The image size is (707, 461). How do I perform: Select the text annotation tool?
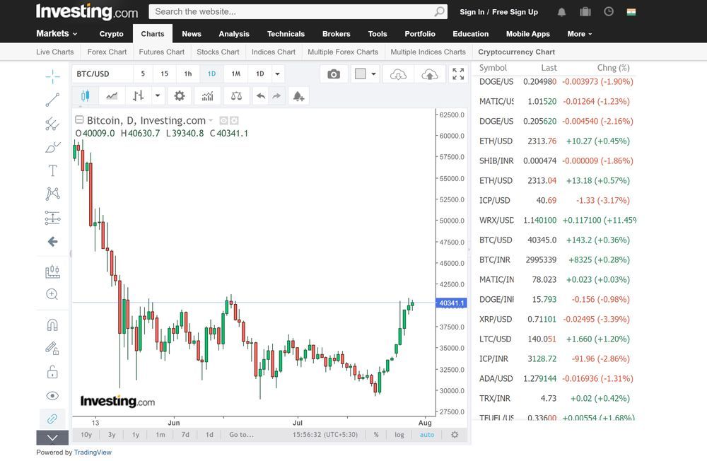(x=52, y=170)
